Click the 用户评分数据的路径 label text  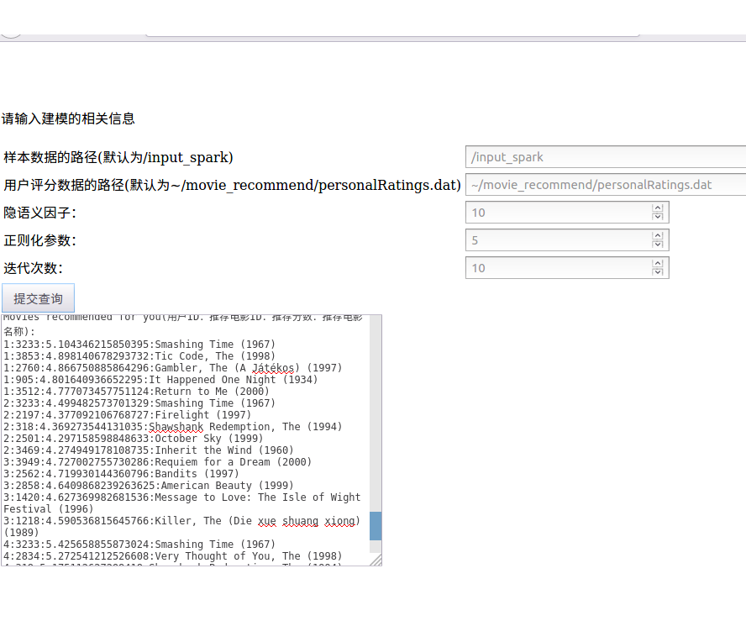point(232,185)
